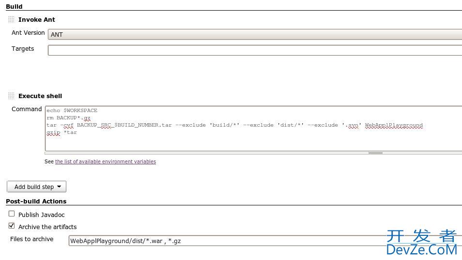Click the DevZe.CoM watermark logo
462x260 pixels.
point(421,243)
